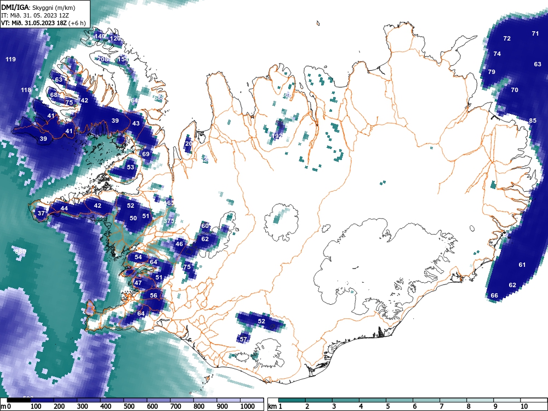548x411 pixels.
Task: Click the '500' label on meters scale
Action: point(129,407)
